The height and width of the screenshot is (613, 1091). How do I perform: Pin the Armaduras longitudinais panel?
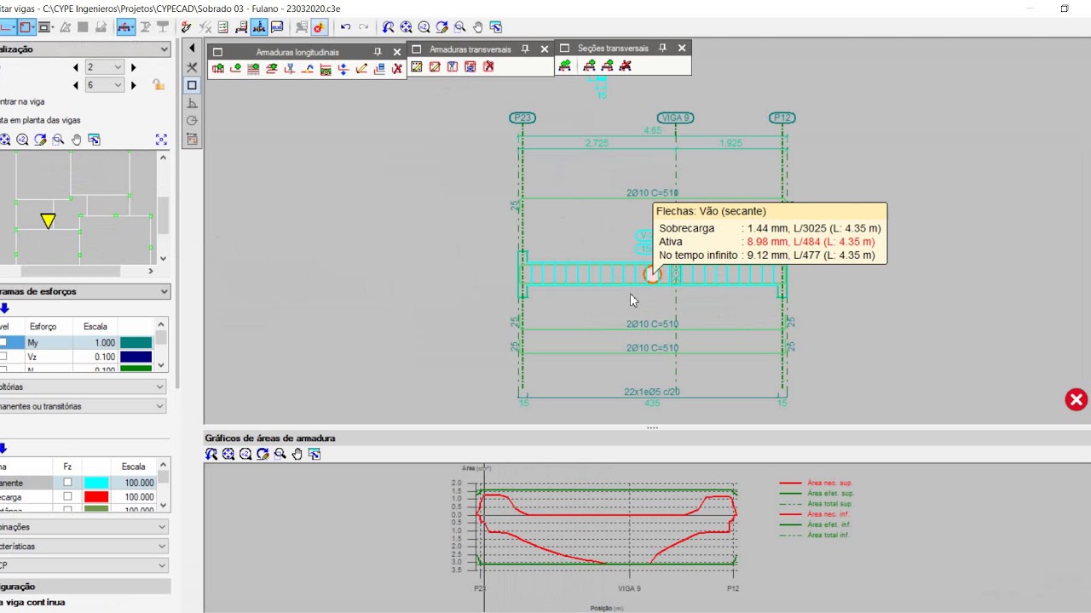pyautogui.click(x=378, y=52)
